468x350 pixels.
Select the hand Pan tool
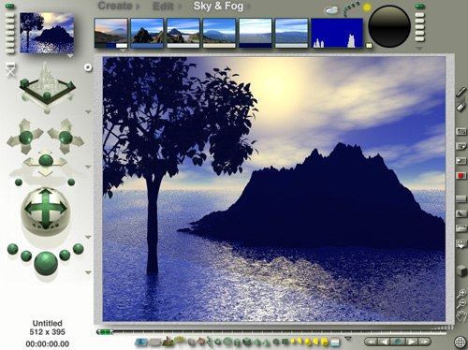point(461,316)
